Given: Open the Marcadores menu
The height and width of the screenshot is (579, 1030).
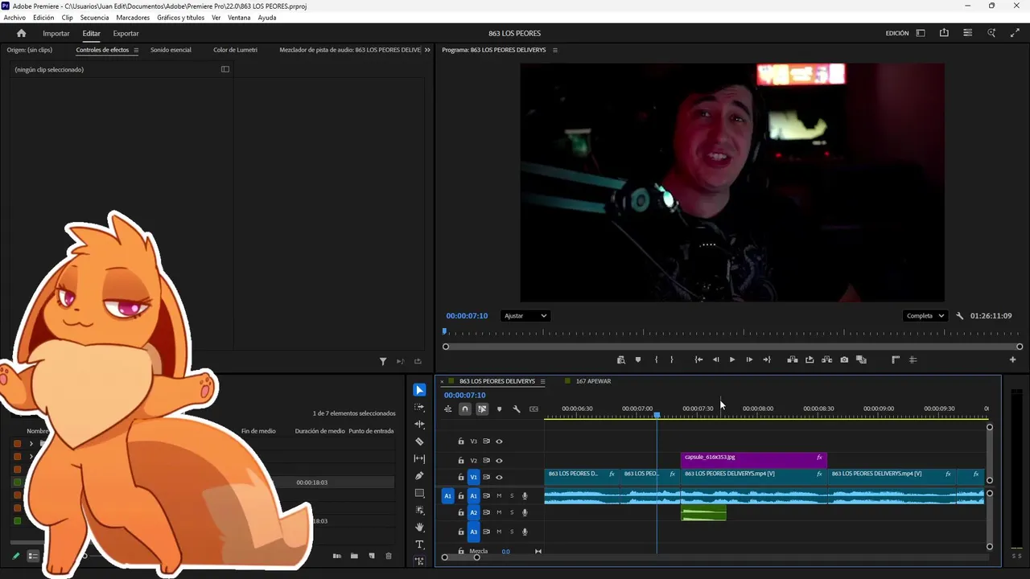Looking at the screenshot, I should (133, 18).
